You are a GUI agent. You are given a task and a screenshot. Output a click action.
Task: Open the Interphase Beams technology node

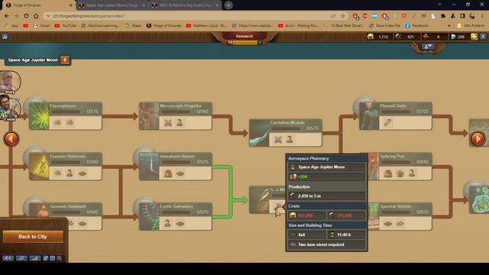[x=176, y=167]
